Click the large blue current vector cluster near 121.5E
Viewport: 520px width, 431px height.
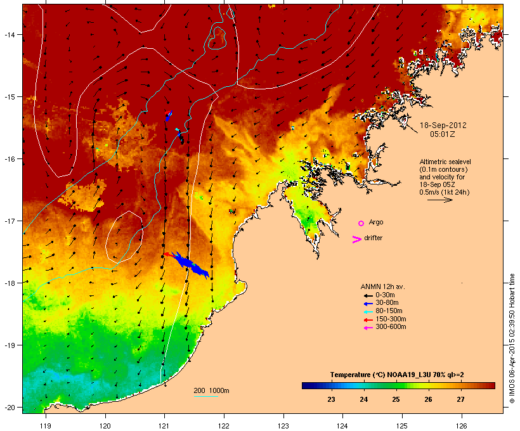pyautogui.click(x=190, y=264)
